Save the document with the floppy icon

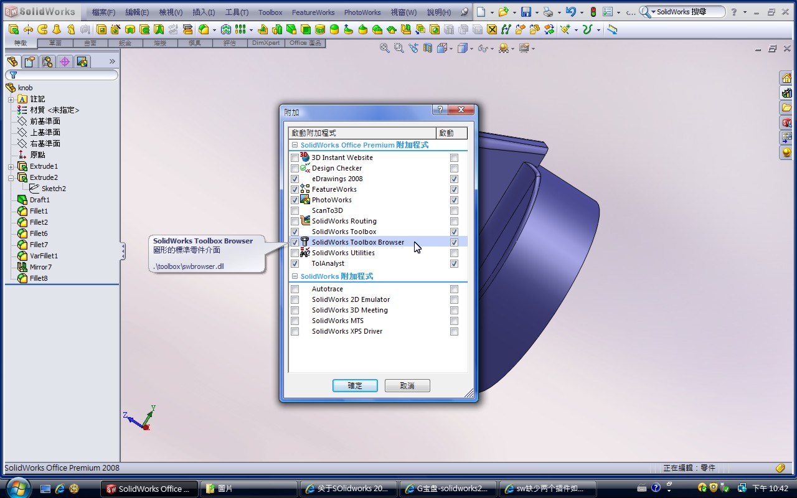(526, 12)
